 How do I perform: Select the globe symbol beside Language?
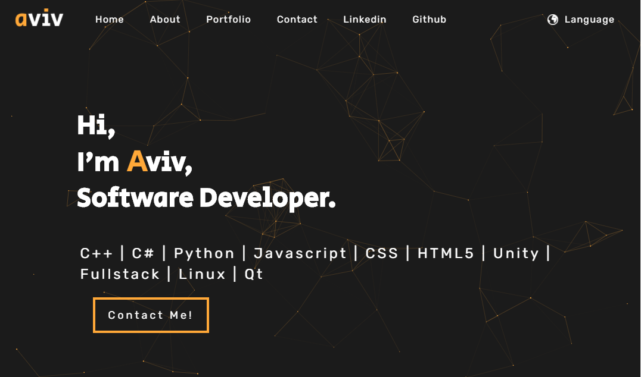pos(554,19)
